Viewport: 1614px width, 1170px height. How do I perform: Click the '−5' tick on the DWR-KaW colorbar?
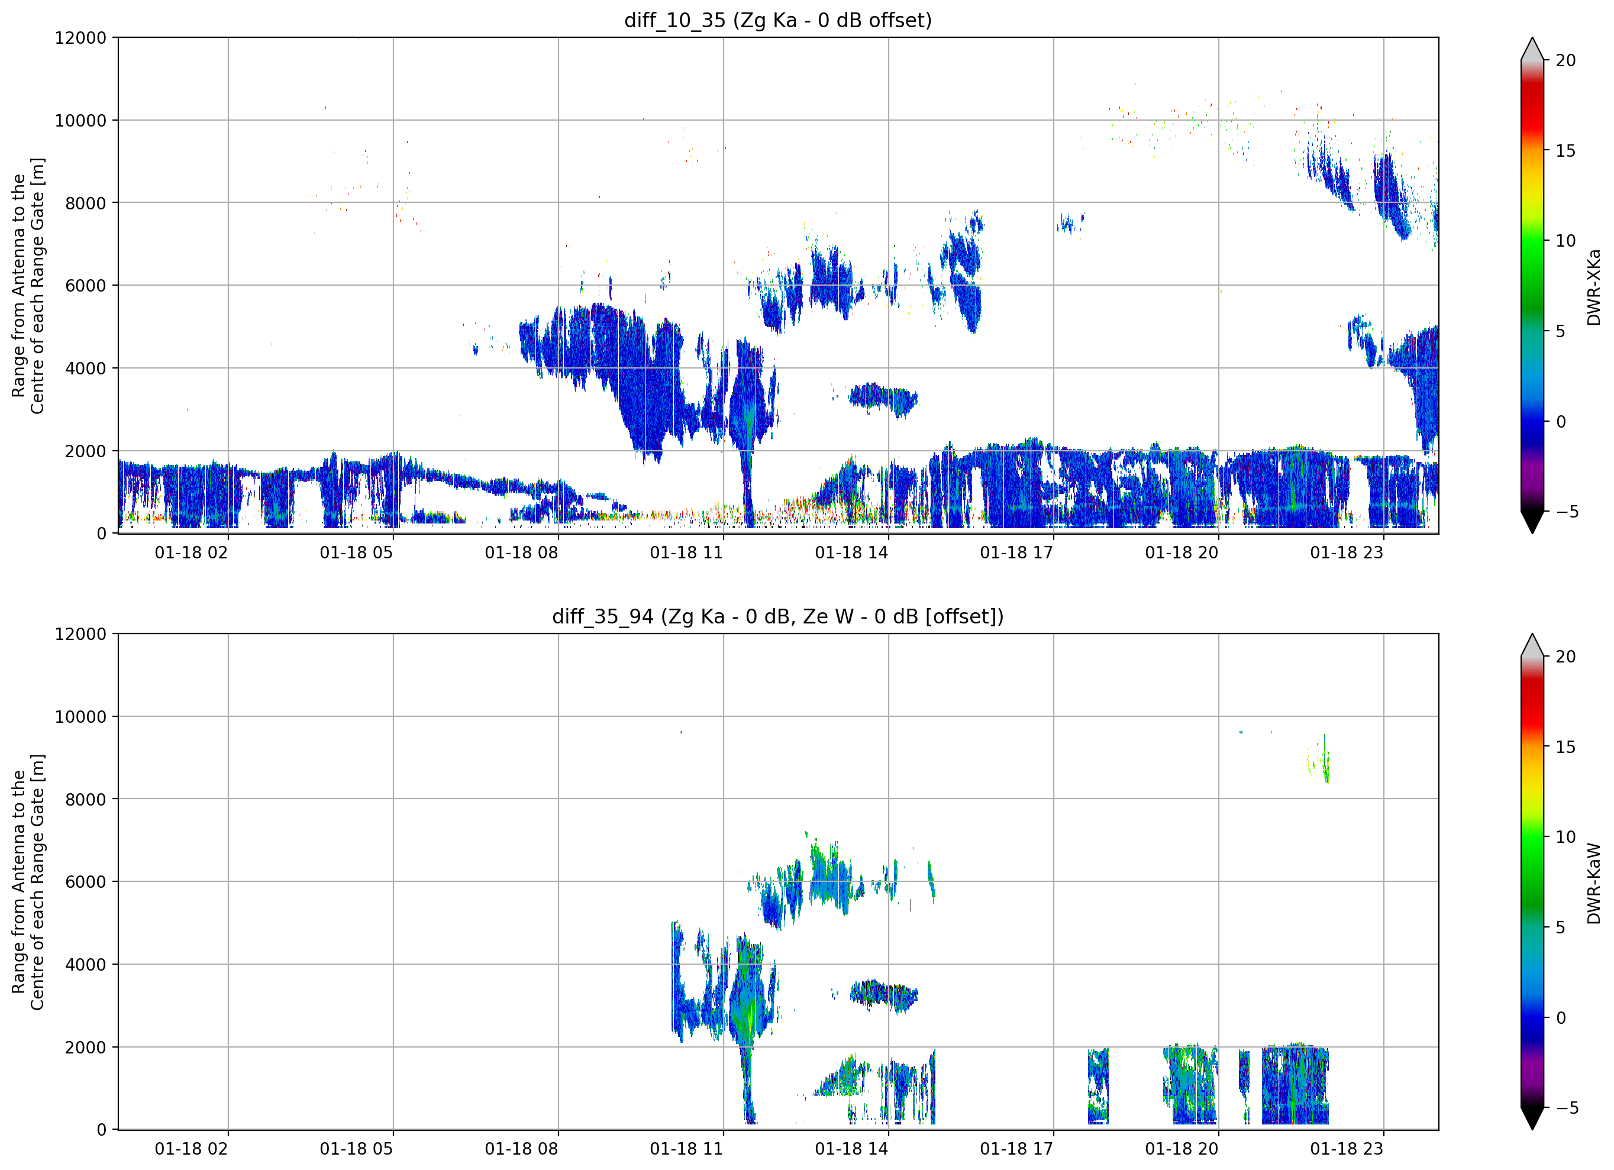pyautogui.click(x=1567, y=1108)
